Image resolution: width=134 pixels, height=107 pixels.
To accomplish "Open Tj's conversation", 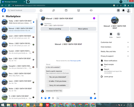I will click(18, 97).
